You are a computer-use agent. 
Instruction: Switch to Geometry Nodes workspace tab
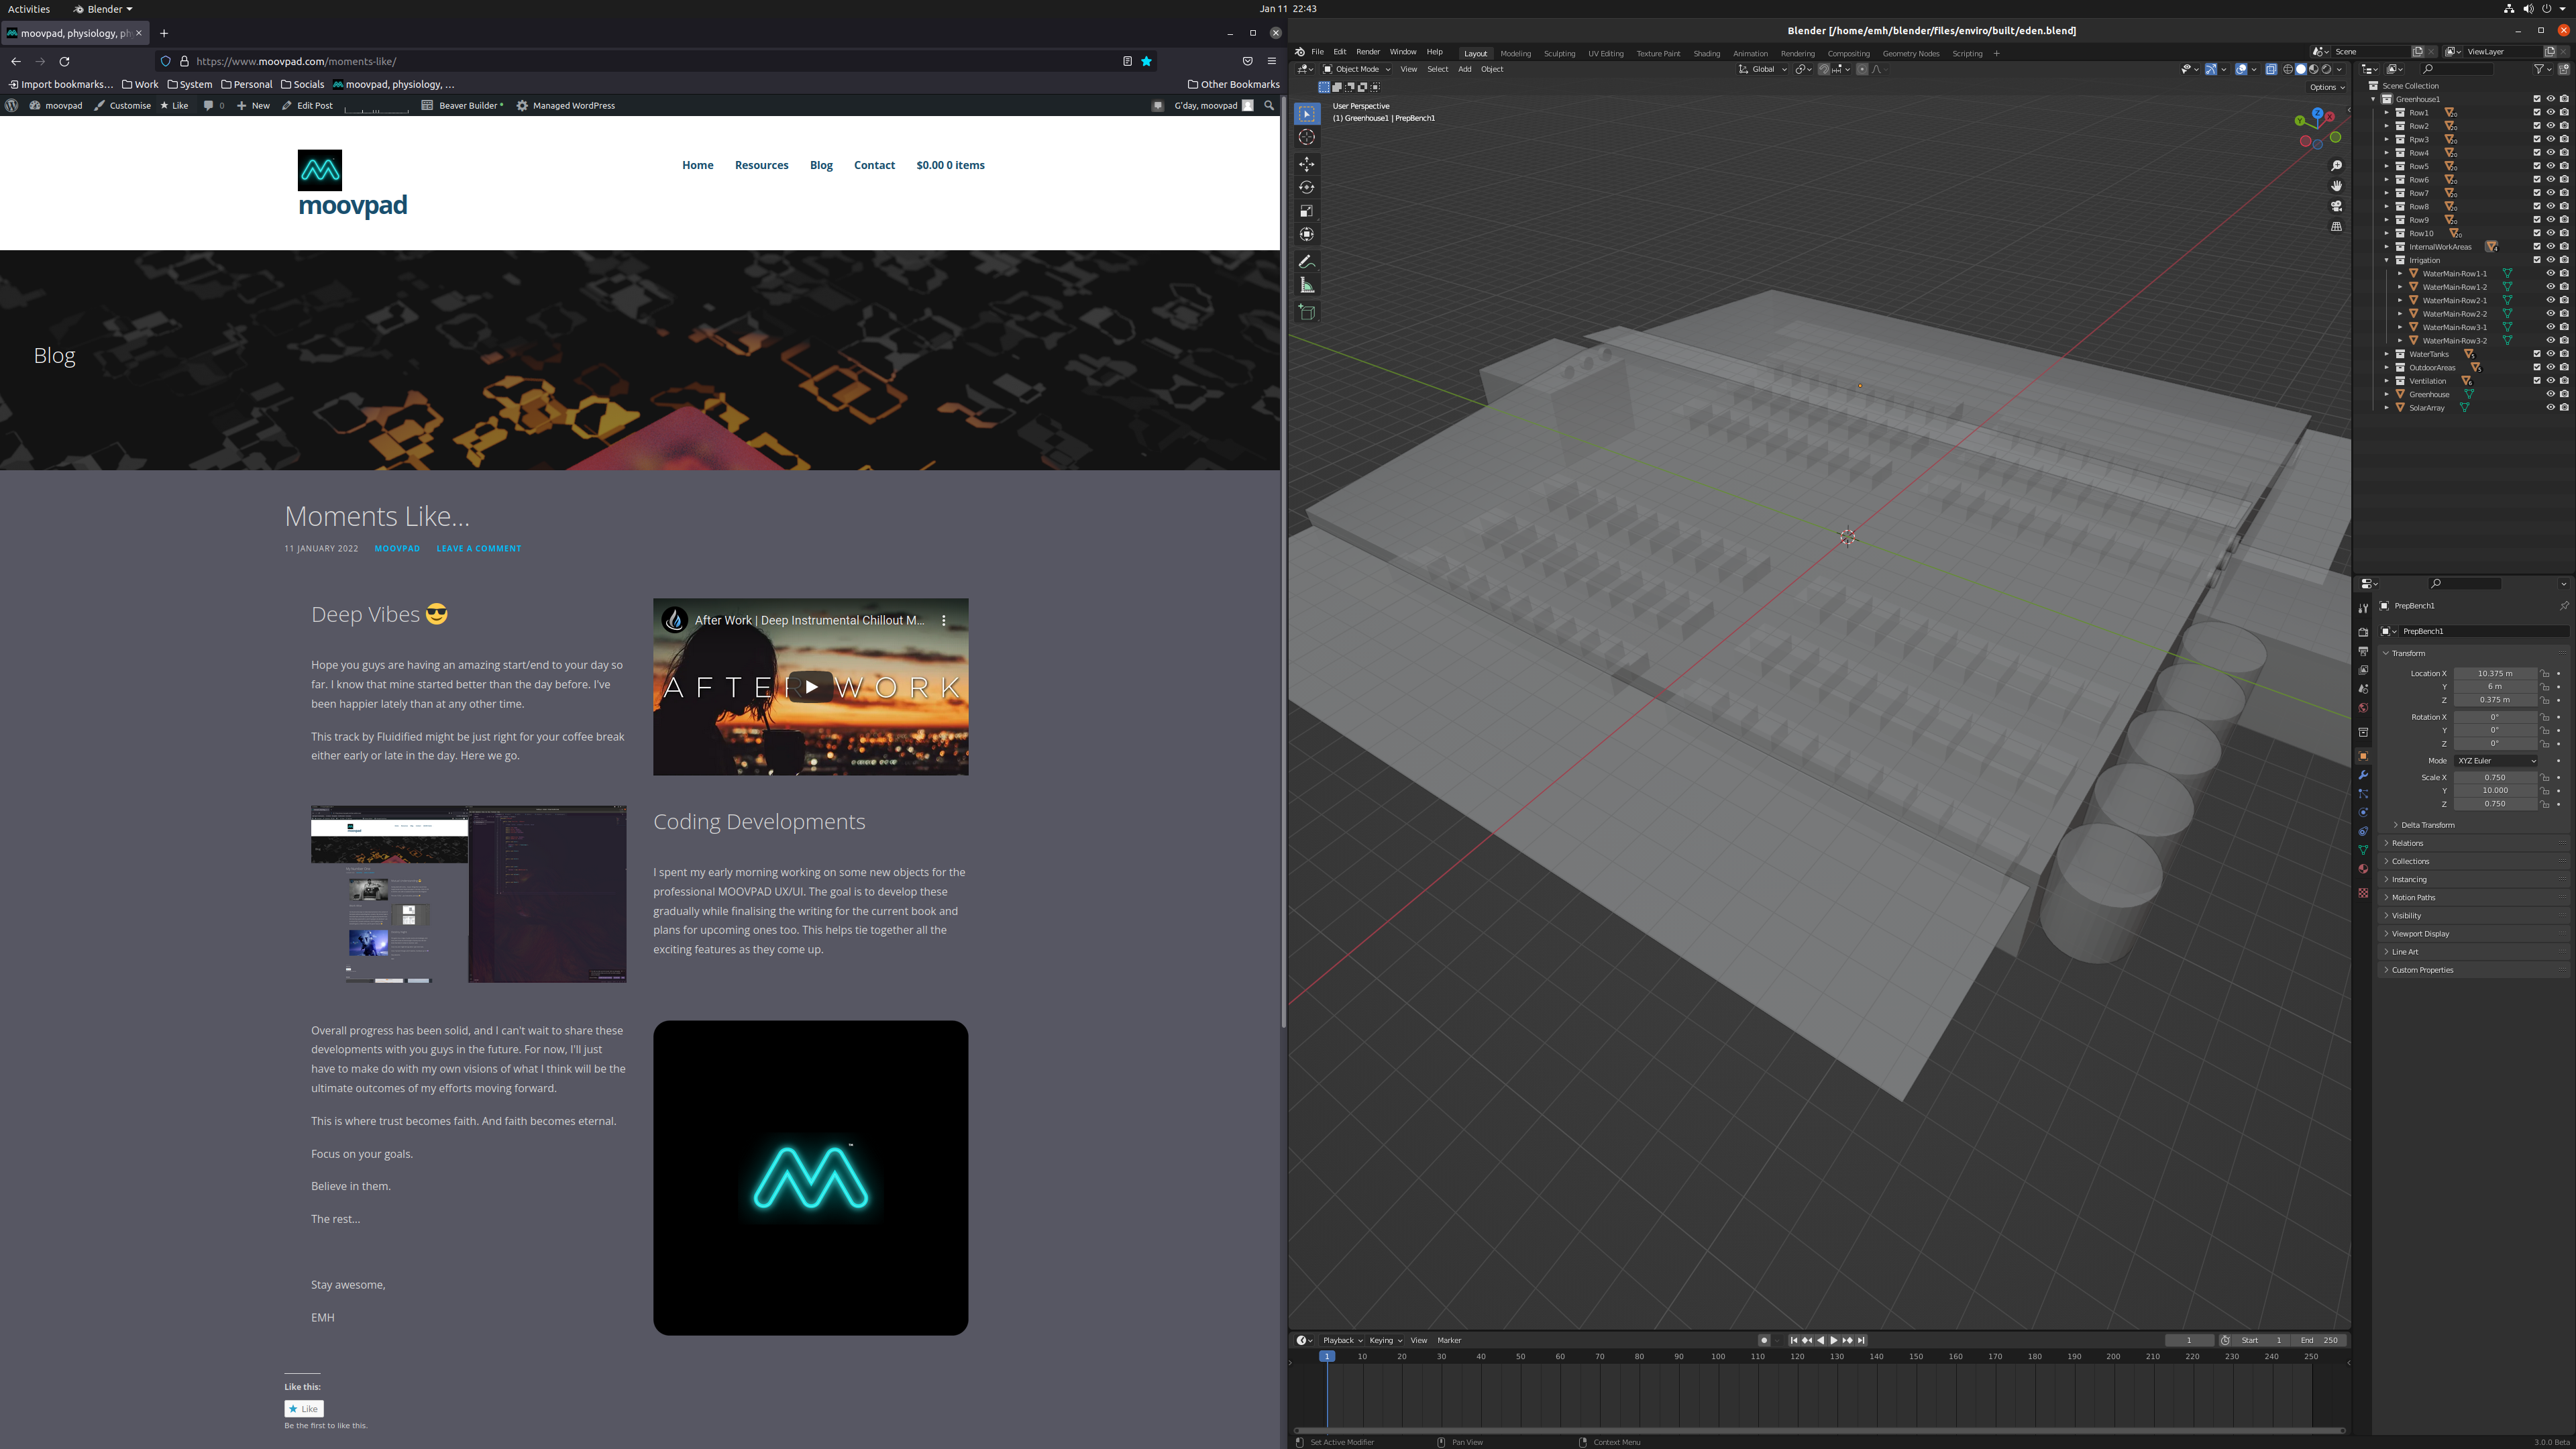tap(1910, 54)
